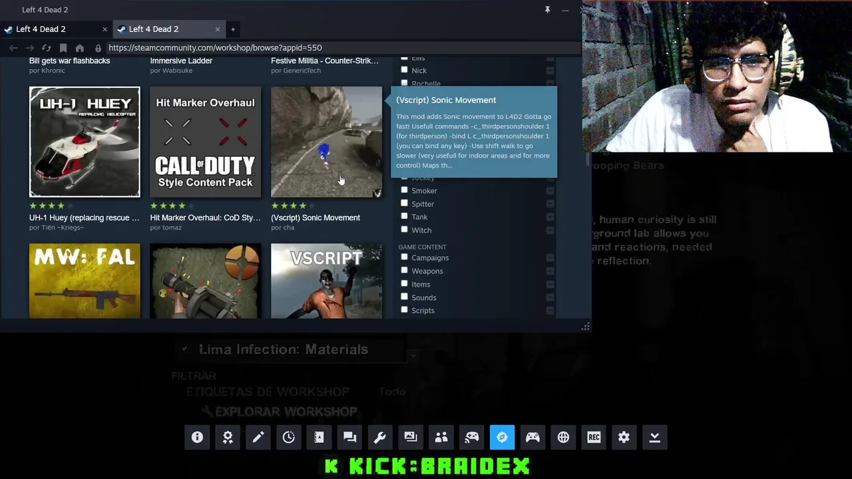Open "Hit Marker Overhaul: CoD Sty..." link

[205, 218]
